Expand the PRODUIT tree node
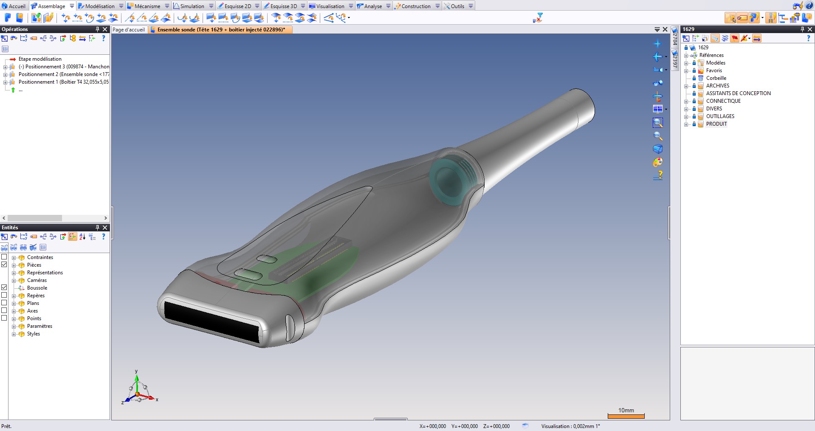Image resolution: width=815 pixels, height=431 pixels. point(687,124)
